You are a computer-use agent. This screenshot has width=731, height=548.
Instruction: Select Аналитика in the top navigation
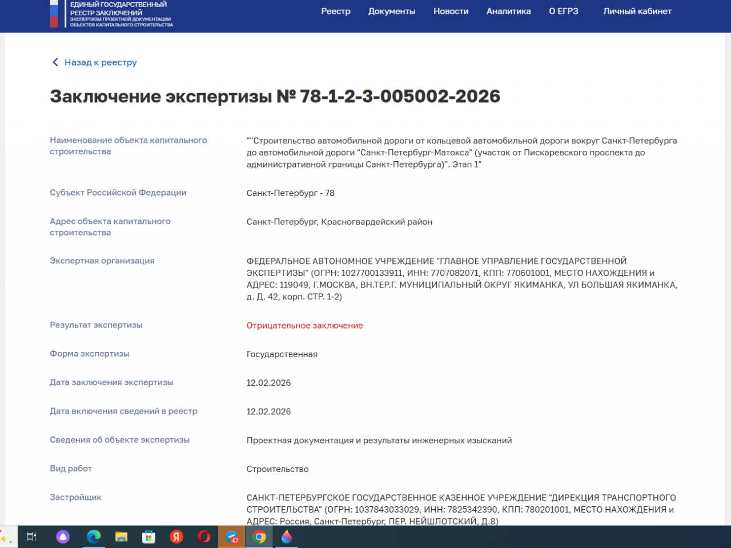tap(508, 11)
